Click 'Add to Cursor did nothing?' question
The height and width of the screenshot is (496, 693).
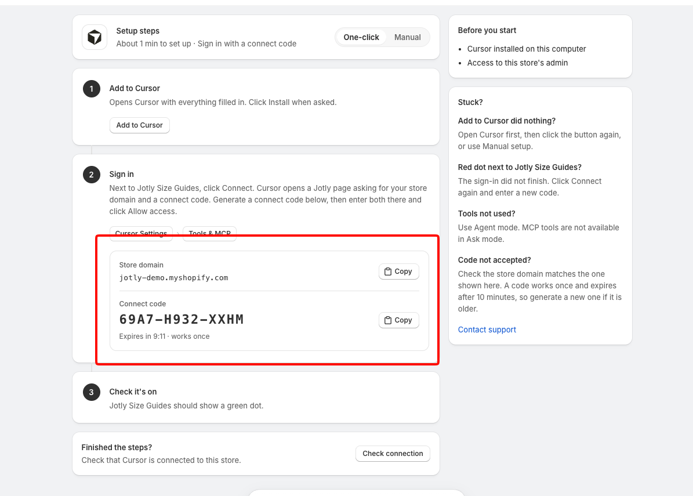pyautogui.click(x=506, y=121)
